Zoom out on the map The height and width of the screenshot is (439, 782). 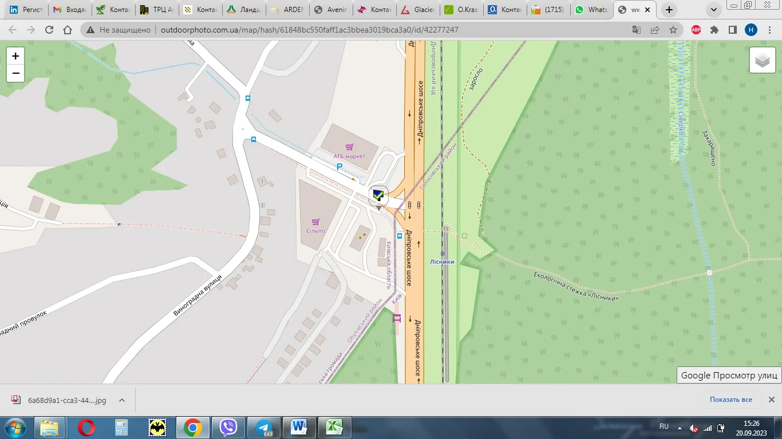click(x=15, y=73)
